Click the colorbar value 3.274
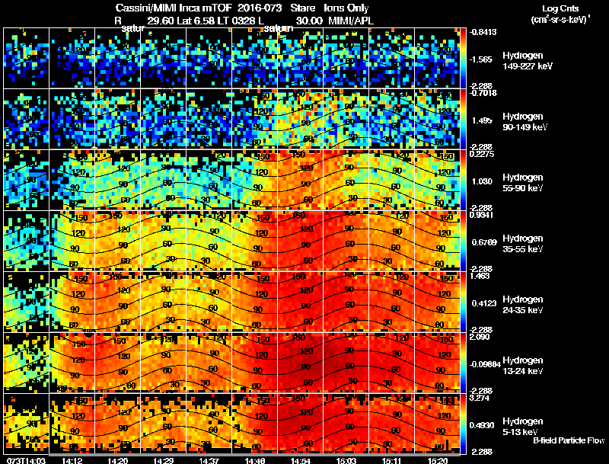This screenshot has height=464, width=609. point(480,398)
